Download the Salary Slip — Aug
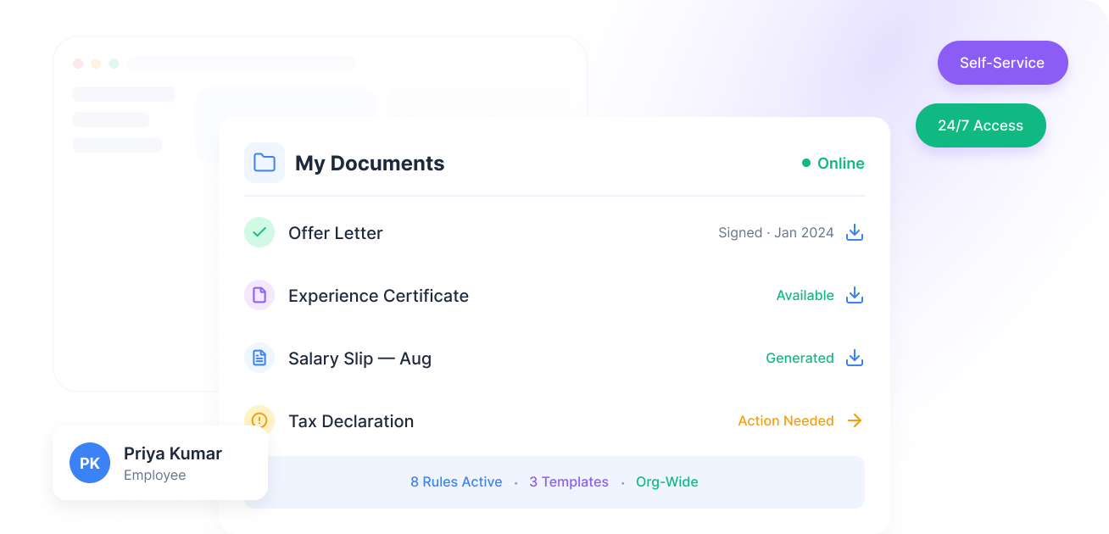Screen dimensions: 1109x534 click(855, 358)
